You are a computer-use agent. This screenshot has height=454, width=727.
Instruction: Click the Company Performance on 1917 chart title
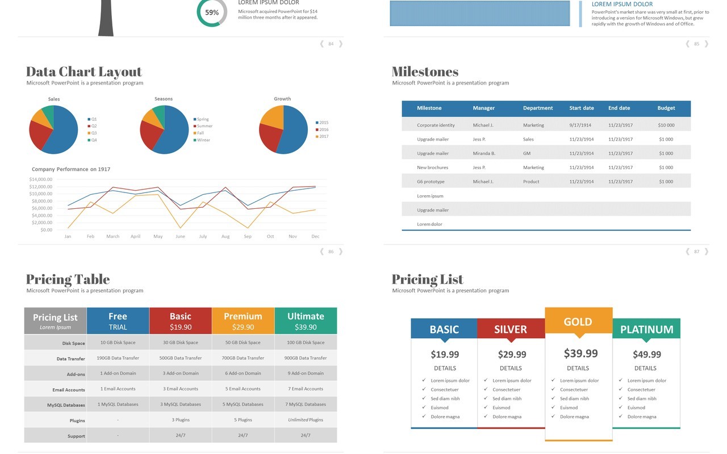(x=71, y=169)
